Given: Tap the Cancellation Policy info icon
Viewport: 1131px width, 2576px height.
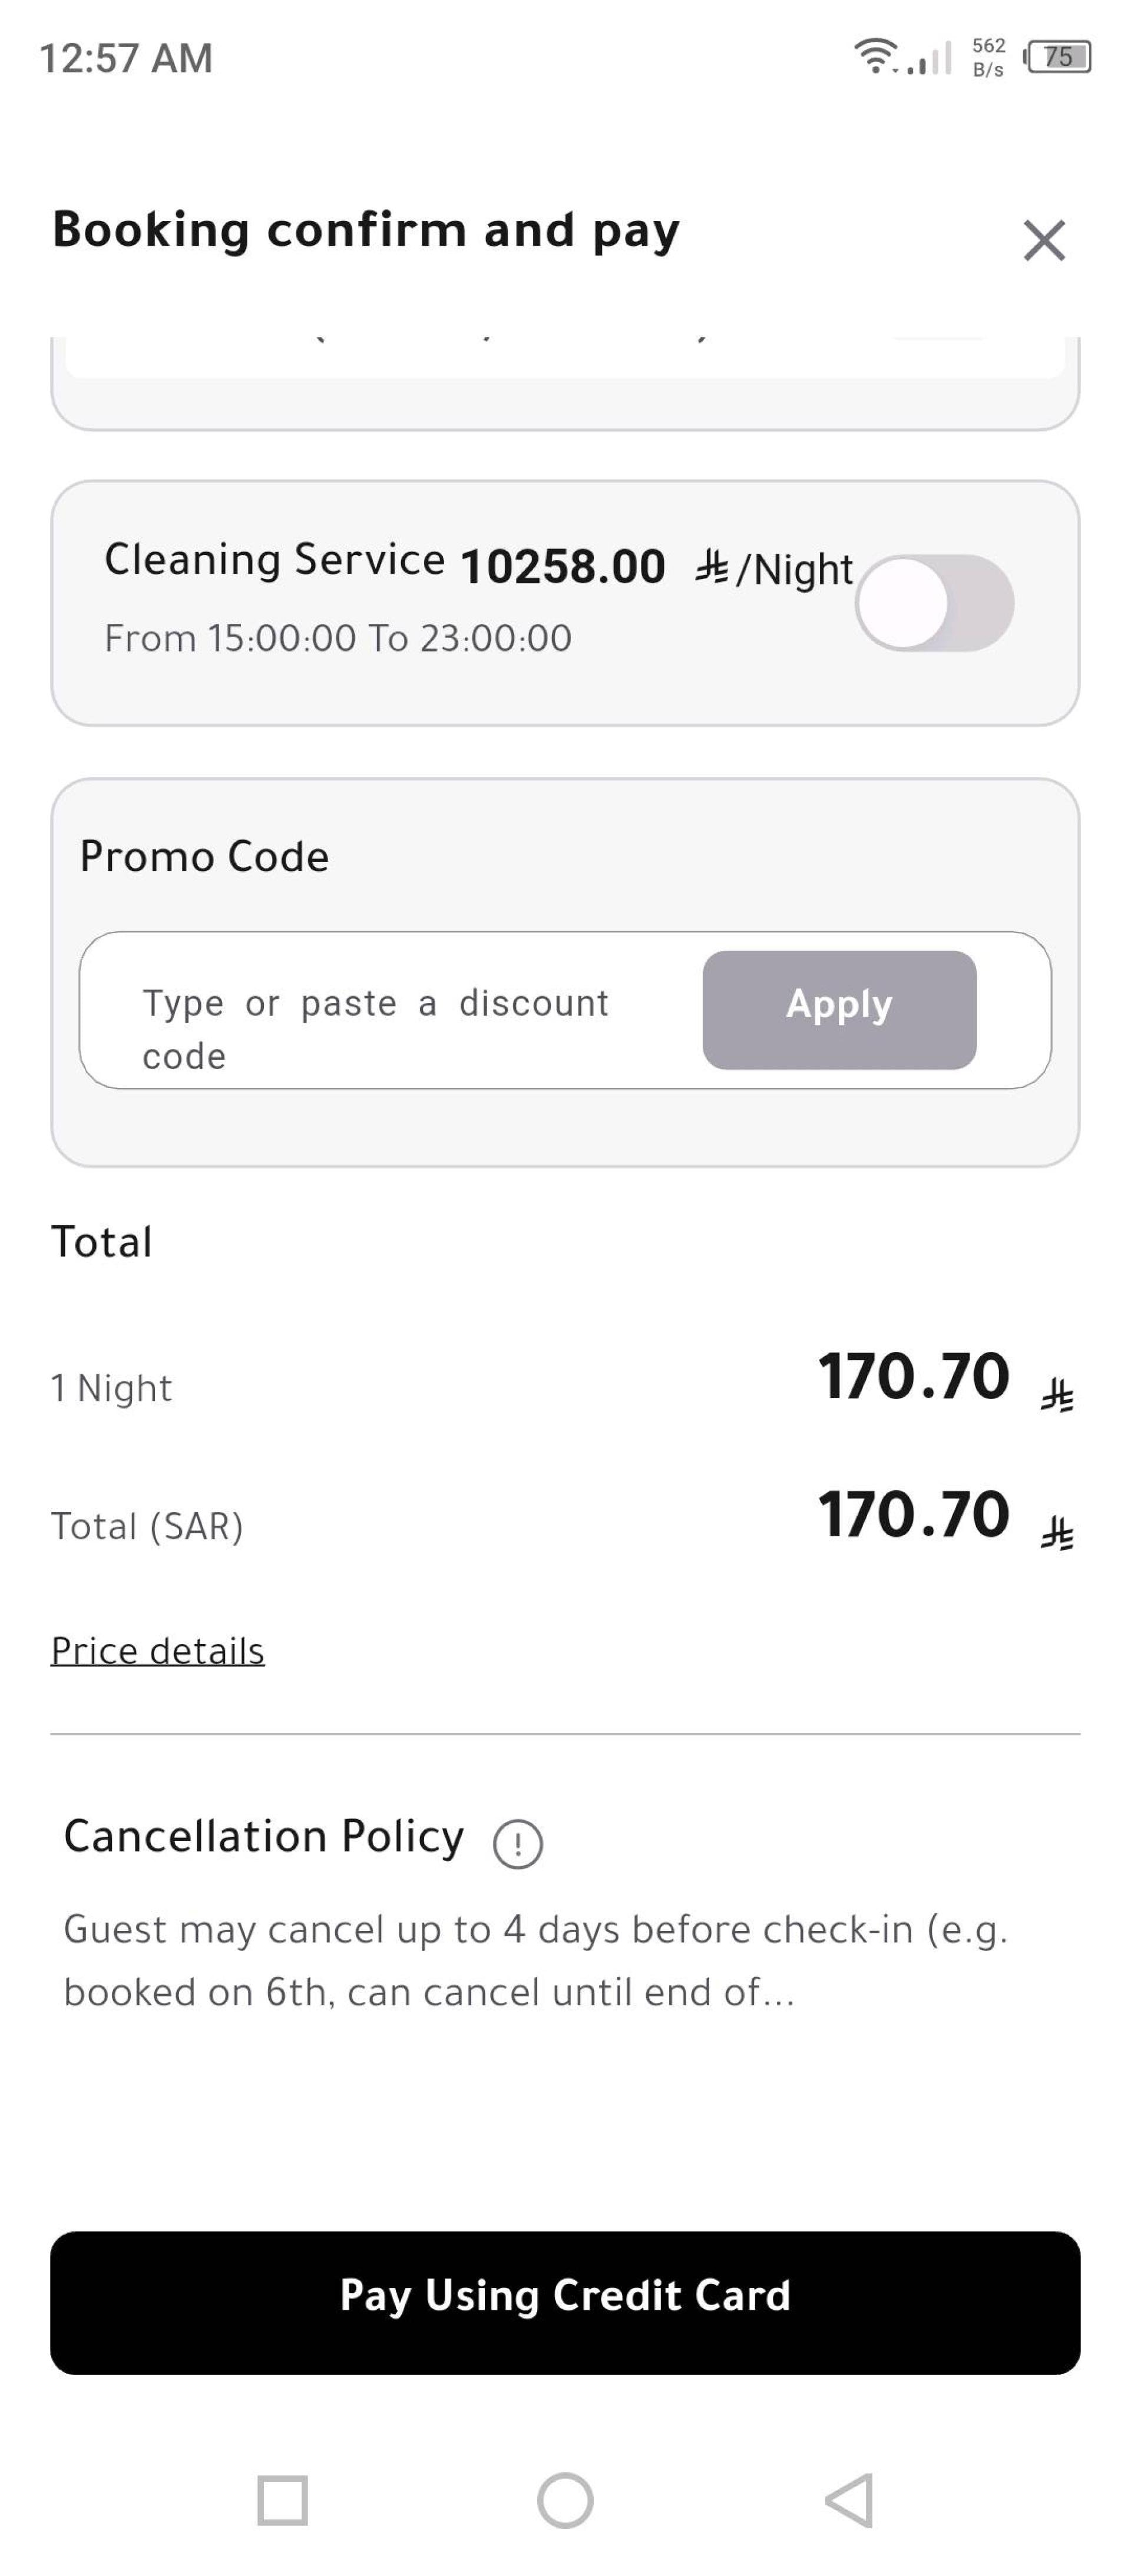Looking at the screenshot, I should tap(518, 1843).
